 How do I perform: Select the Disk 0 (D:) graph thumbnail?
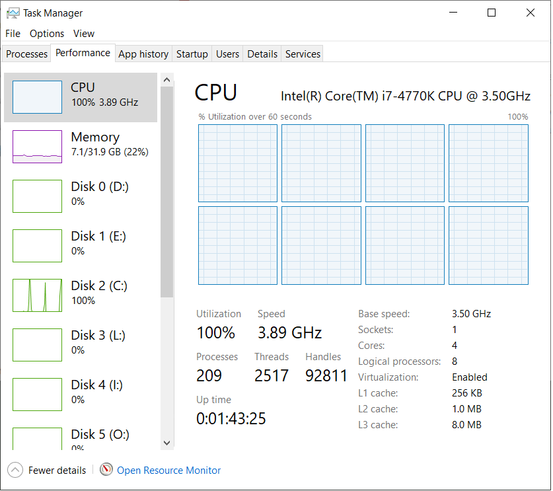(38, 197)
